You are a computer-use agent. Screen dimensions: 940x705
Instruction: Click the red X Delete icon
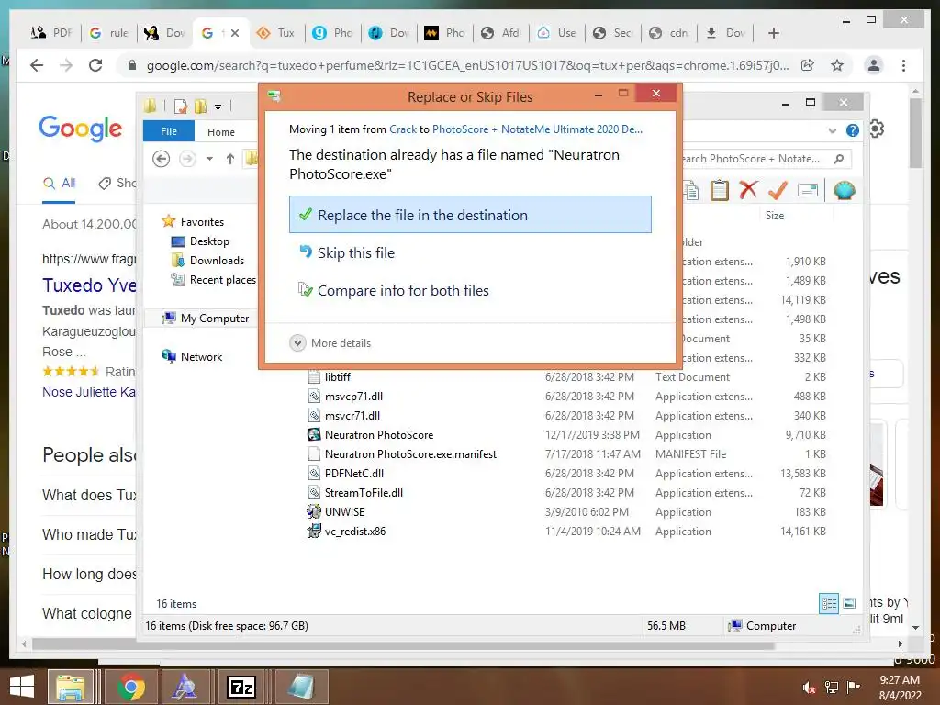747,190
